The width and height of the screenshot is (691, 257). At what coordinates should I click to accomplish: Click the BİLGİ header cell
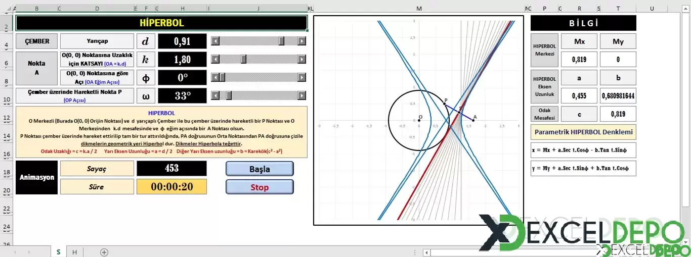point(583,23)
